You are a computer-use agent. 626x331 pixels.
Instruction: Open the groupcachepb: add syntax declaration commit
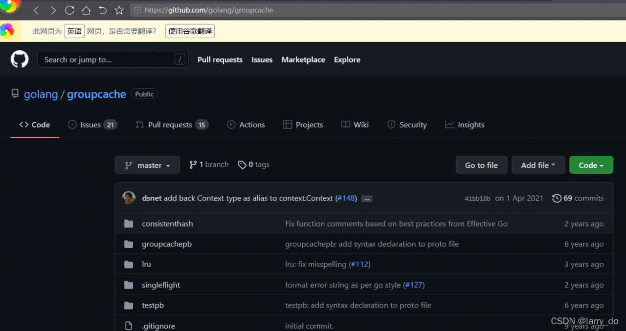372,244
